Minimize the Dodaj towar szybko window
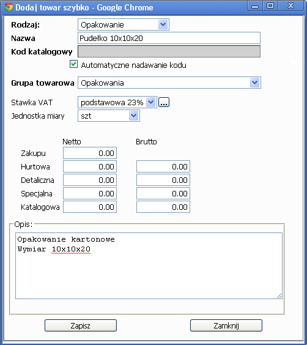Screen dimensions: 307x345 [255, 6]
